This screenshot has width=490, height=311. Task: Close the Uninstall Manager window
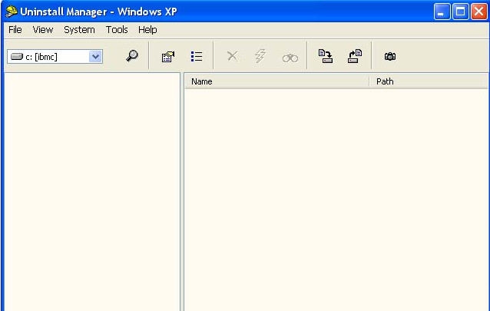[x=478, y=12]
